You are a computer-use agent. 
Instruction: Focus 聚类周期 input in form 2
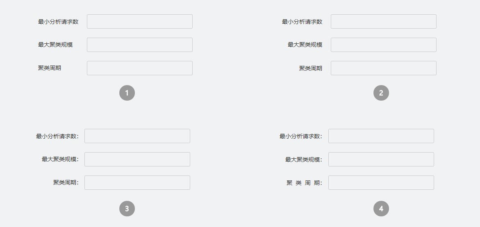click(x=383, y=68)
